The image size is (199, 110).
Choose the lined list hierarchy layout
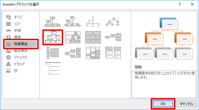pos(53,68)
